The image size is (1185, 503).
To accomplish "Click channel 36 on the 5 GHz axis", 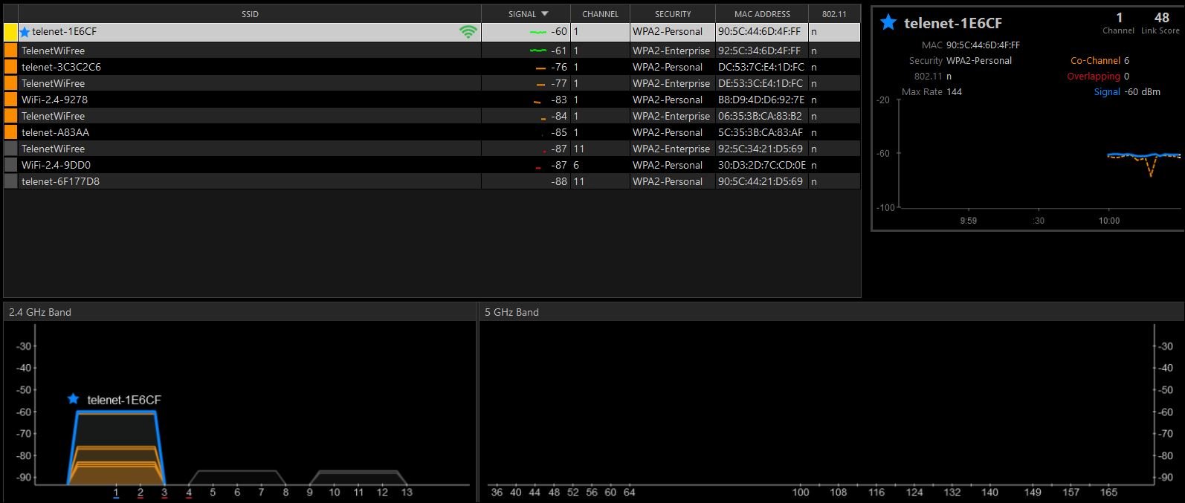I will [497, 492].
